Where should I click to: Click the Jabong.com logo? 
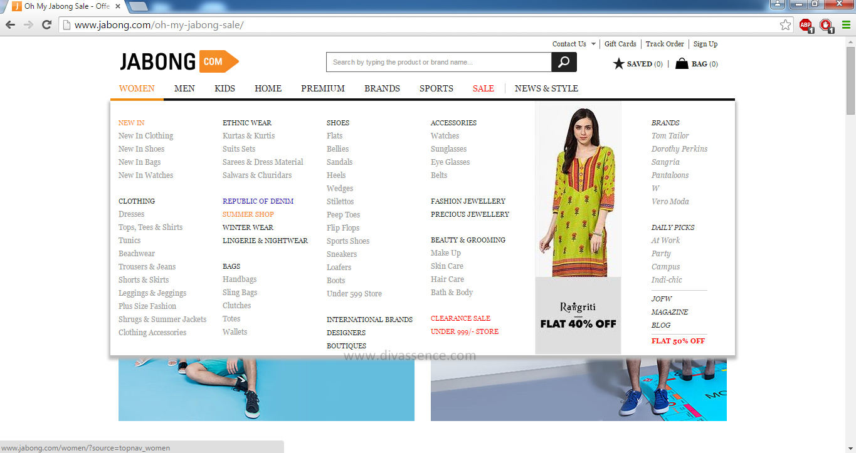[x=179, y=61]
